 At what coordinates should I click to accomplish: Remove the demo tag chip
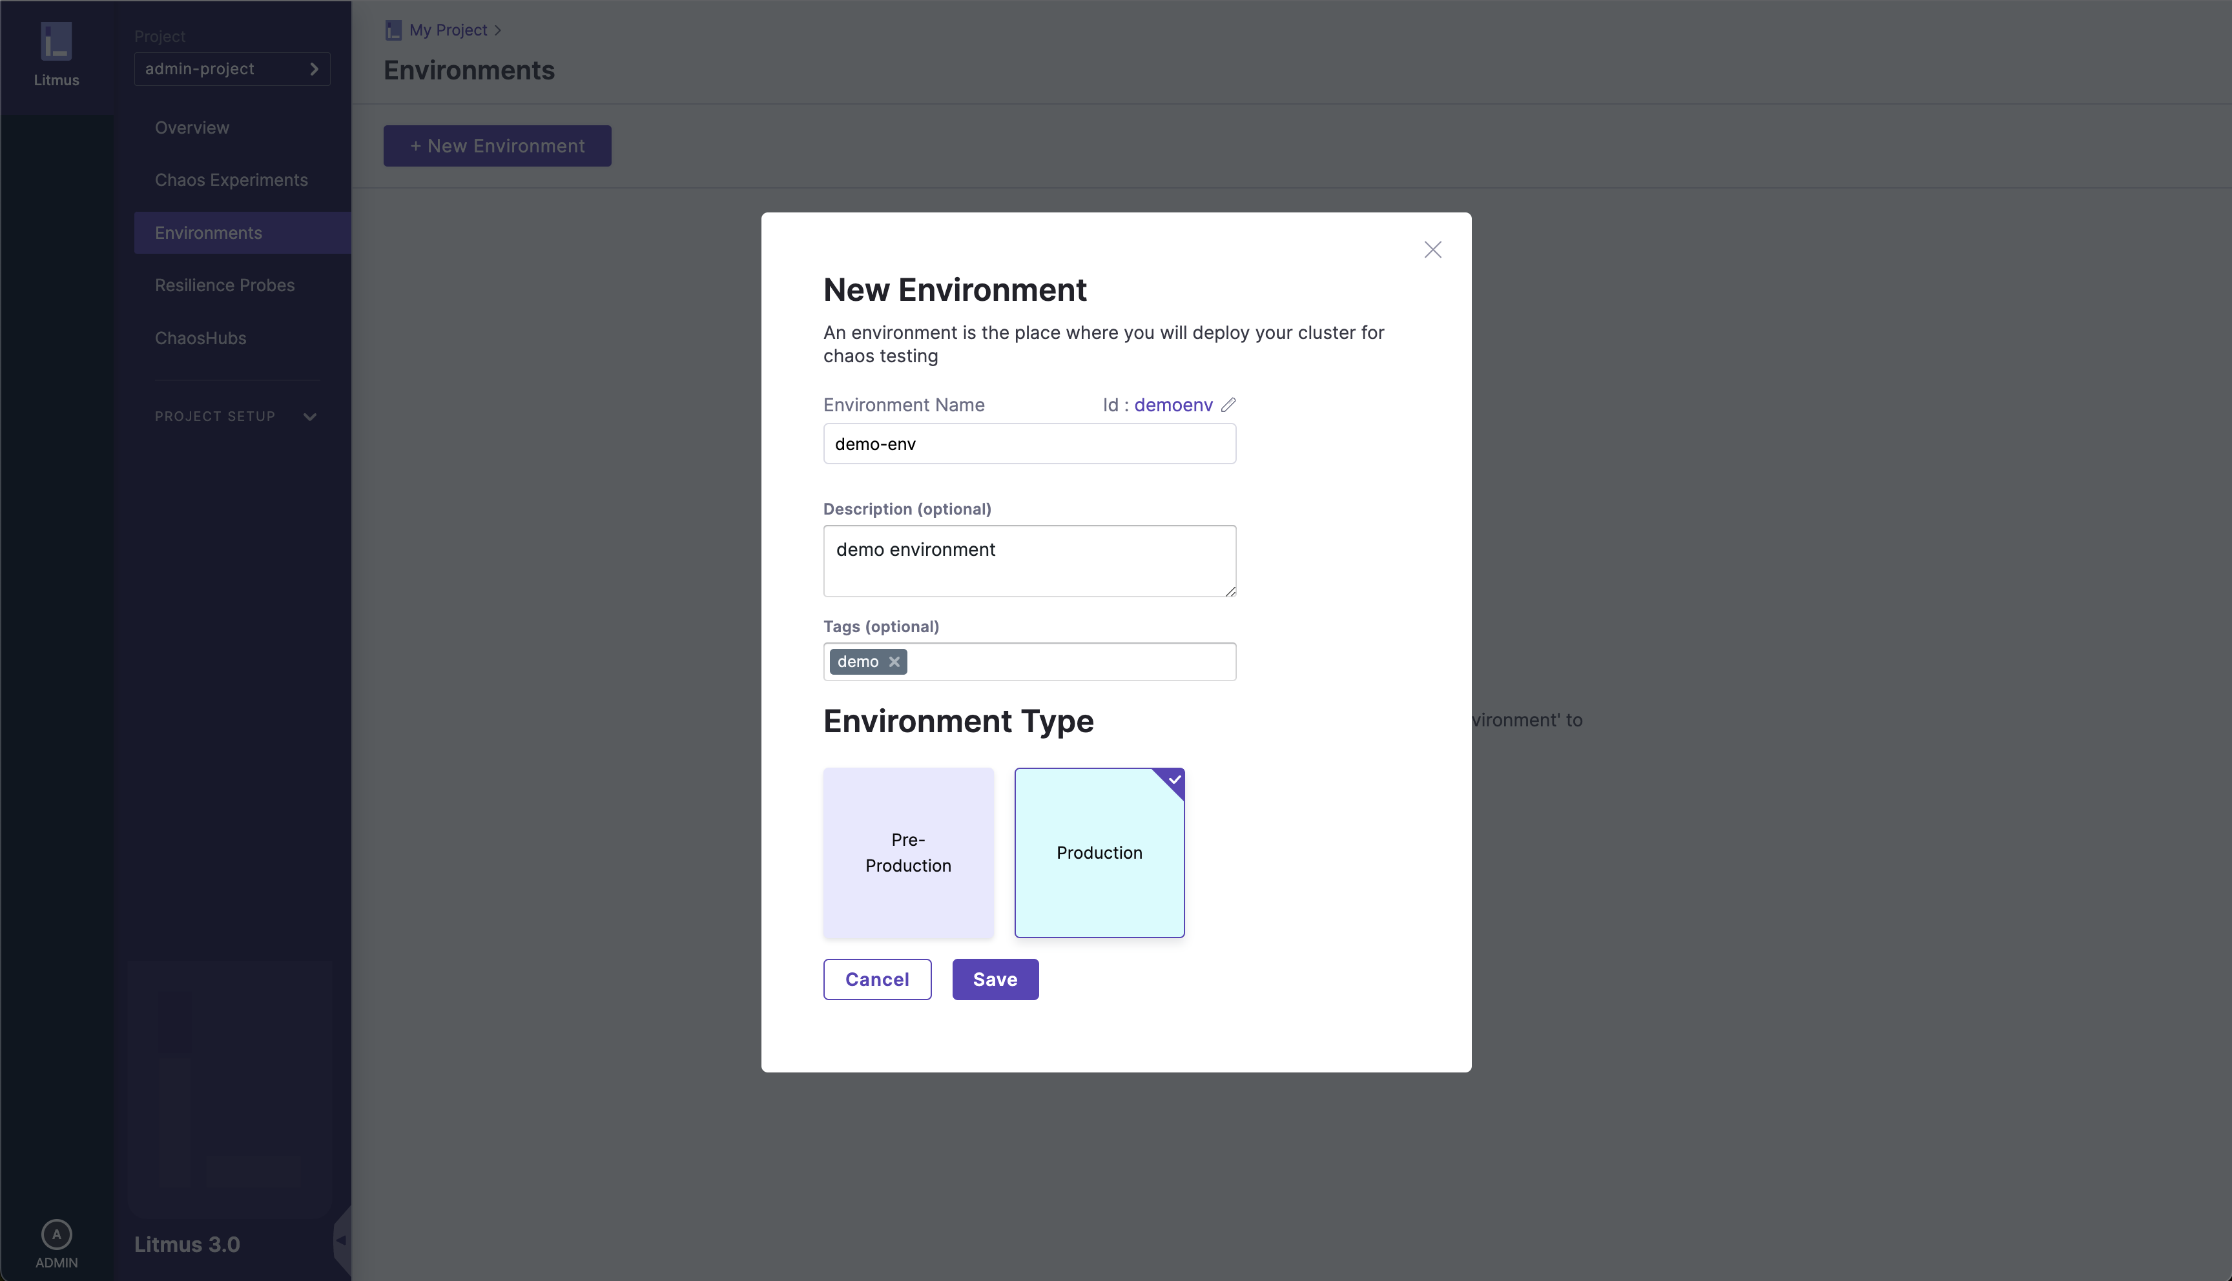894,662
